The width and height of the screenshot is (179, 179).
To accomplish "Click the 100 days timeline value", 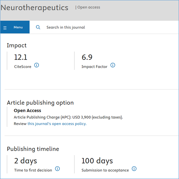I will tap(97, 161).
